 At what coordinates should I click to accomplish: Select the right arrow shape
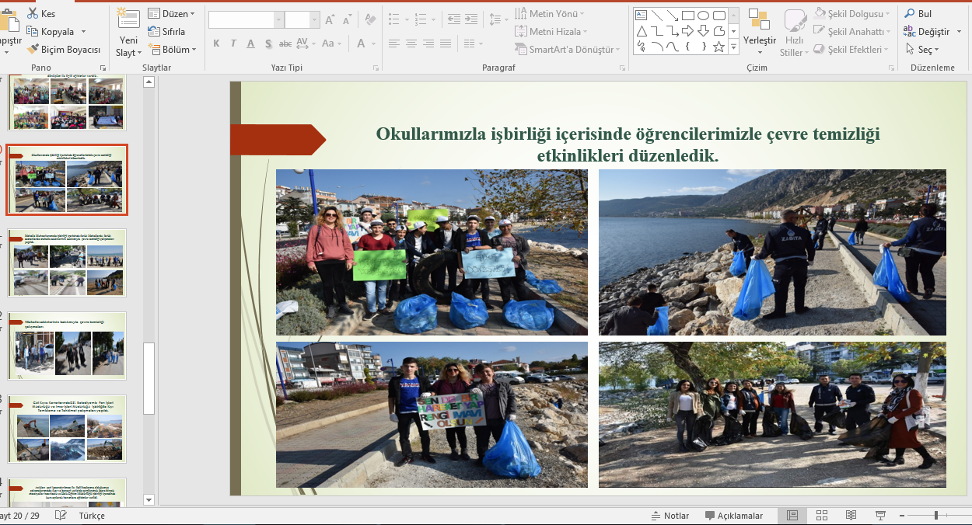[x=688, y=31]
